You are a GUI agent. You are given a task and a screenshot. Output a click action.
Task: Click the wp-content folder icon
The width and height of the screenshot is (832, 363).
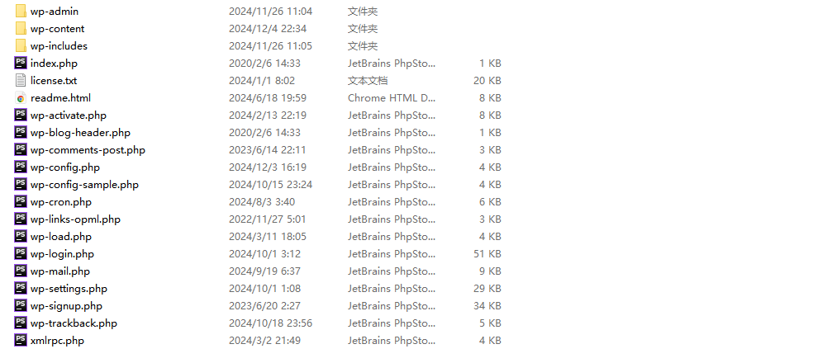(21, 29)
